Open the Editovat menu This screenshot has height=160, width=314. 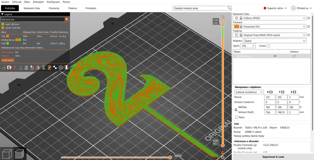[x=17, y=2]
